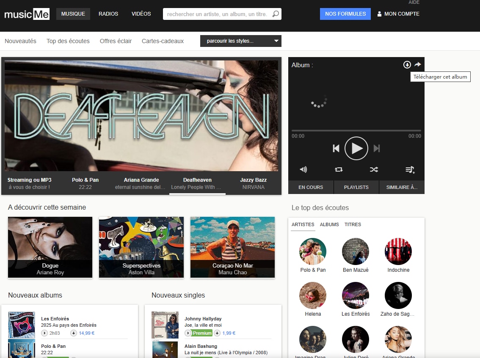Switch to the Albums tab in top écoutes
This screenshot has height=358, width=480.
tap(329, 224)
